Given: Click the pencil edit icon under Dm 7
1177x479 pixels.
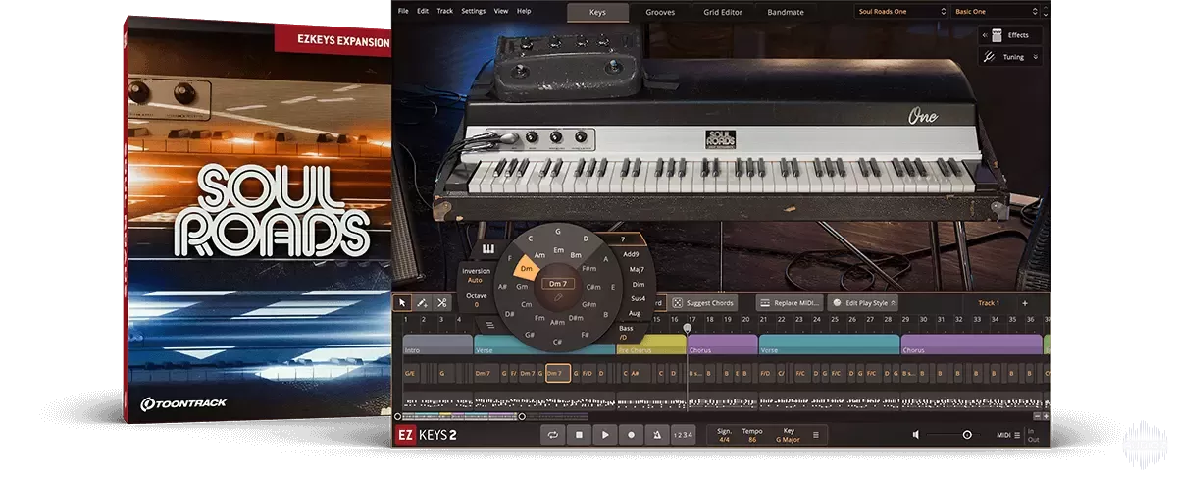Looking at the screenshot, I should (556, 295).
